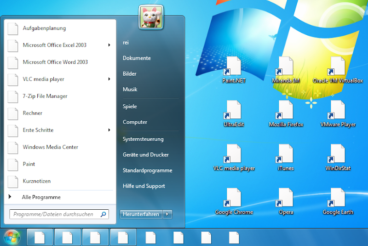Expand Excel 2003 jump list arrow
The width and height of the screenshot is (368, 246).
[109, 45]
